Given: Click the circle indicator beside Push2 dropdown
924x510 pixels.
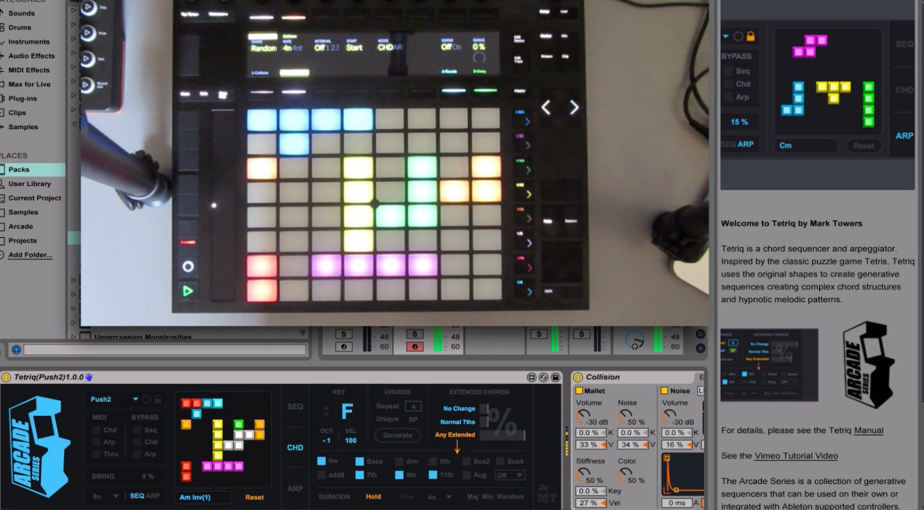Looking at the screenshot, I should (x=146, y=399).
